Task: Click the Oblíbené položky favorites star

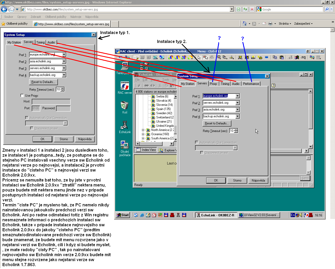Action: [x=3, y=24]
